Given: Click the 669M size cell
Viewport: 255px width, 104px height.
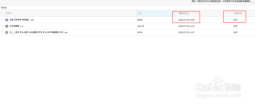Looking at the screenshot, I should (x=139, y=20).
